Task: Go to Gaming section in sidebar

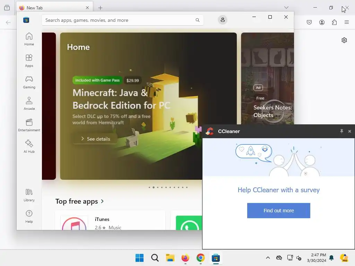Action: (x=29, y=82)
